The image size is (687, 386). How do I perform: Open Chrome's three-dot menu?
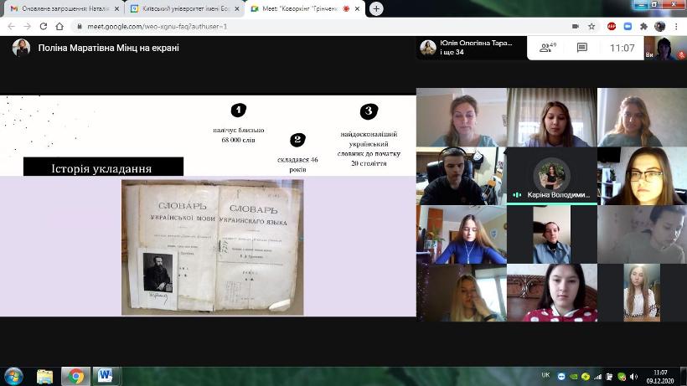click(x=676, y=26)
